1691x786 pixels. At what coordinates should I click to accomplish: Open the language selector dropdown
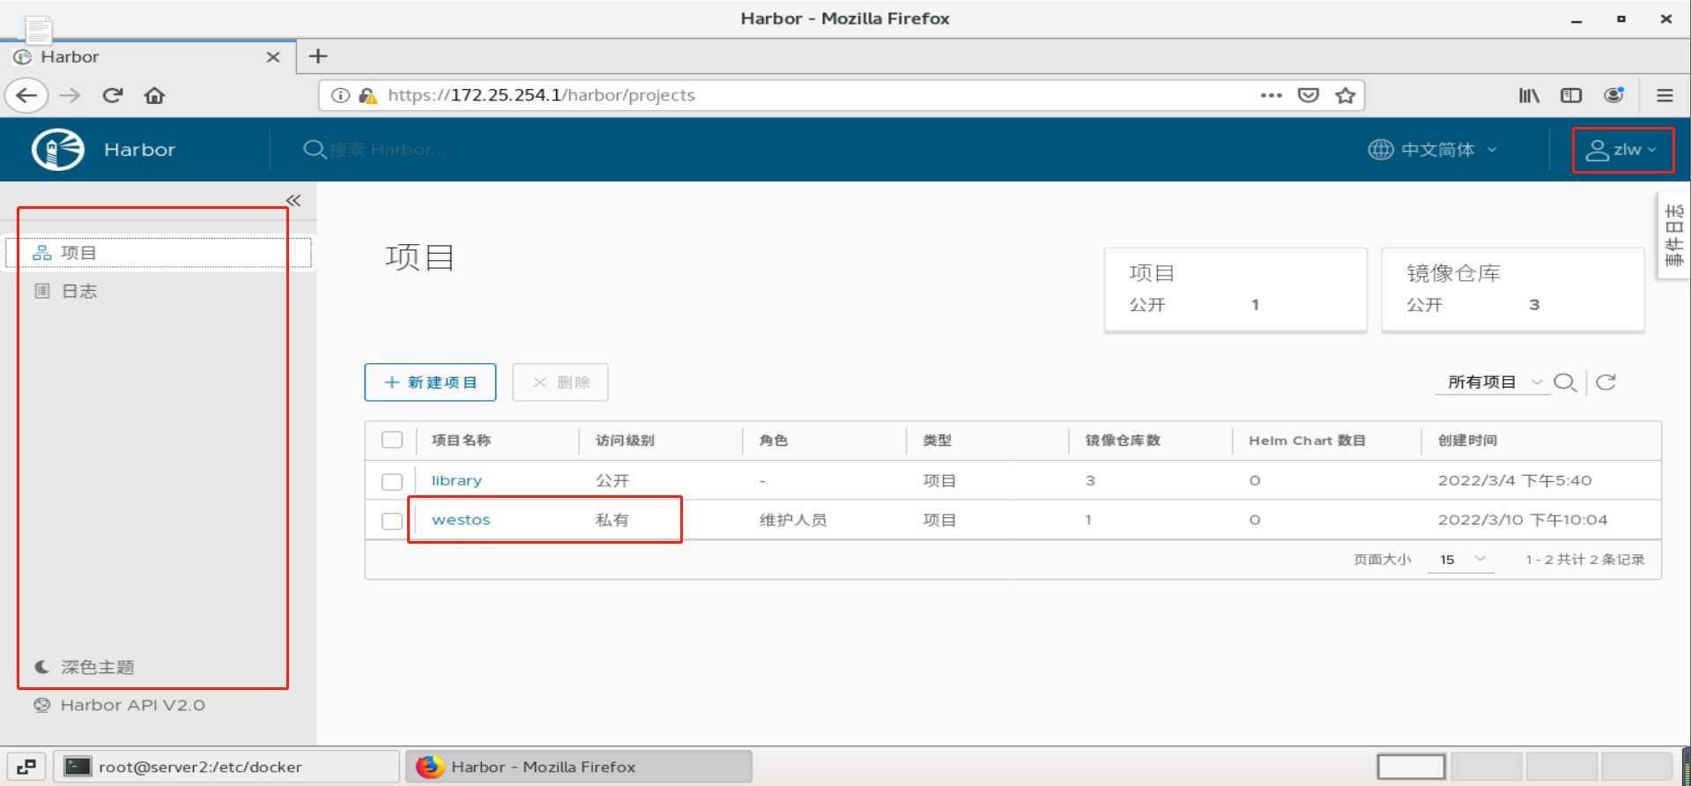[x=1433, y=150]
